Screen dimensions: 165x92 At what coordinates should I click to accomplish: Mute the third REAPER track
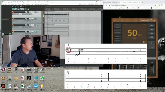coord(32,25)
